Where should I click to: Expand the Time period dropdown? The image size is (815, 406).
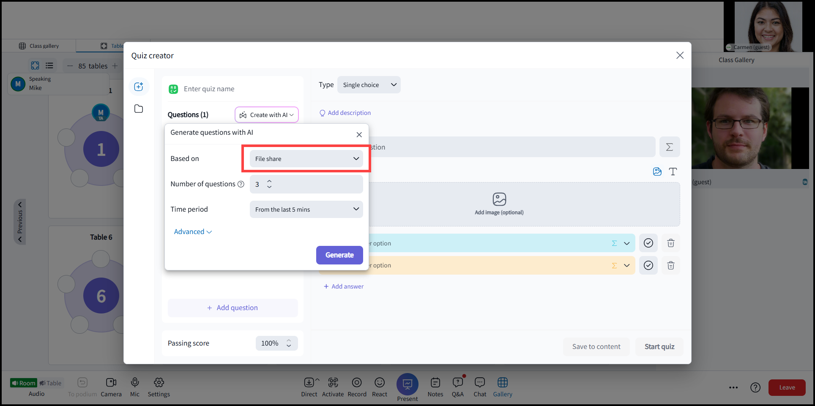point(306,210)
